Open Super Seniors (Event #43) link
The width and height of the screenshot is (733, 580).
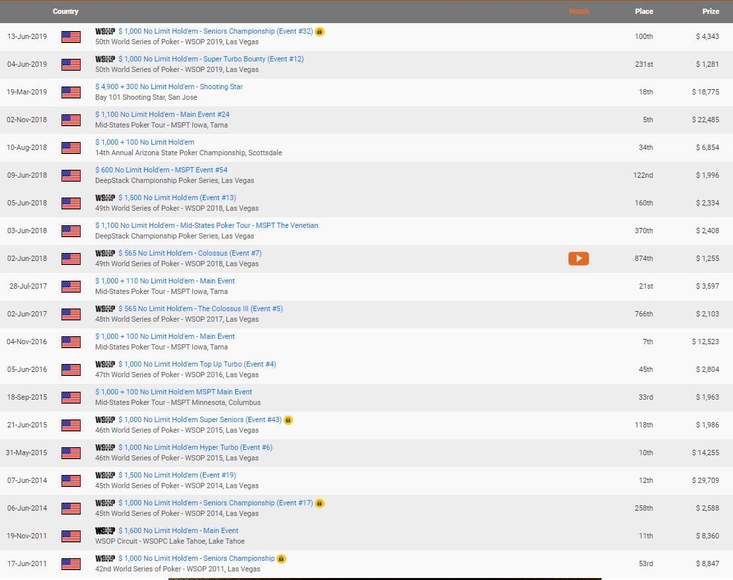[x=200, y=419]
